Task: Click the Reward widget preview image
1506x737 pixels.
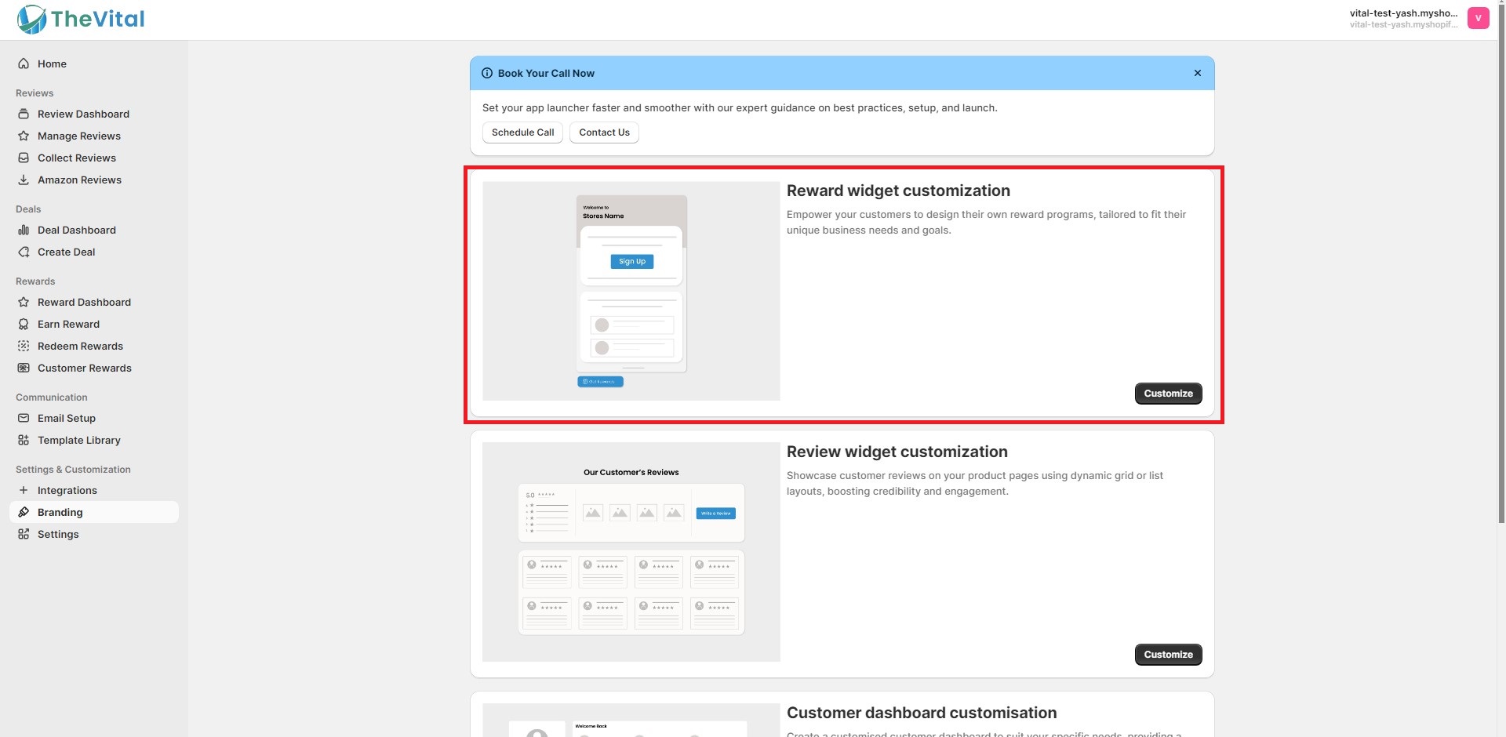Action: [x=631, y=291]
